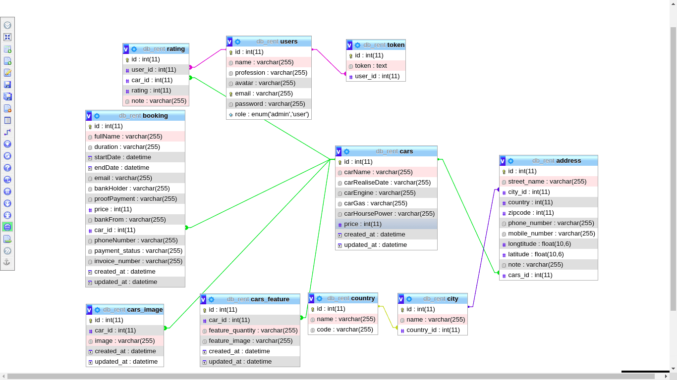Screen dimensions: 677x380
Task: Collapse the cars_feature table with its V button
Action: (x=203, y=299)
